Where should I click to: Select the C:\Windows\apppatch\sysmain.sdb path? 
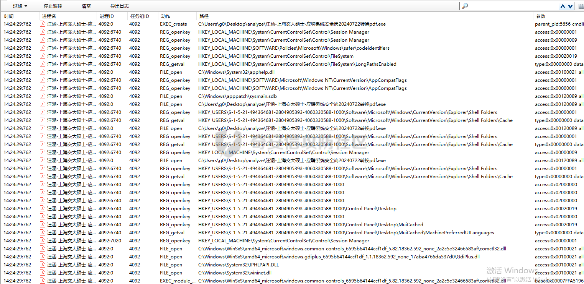click(x=237, y=96)
